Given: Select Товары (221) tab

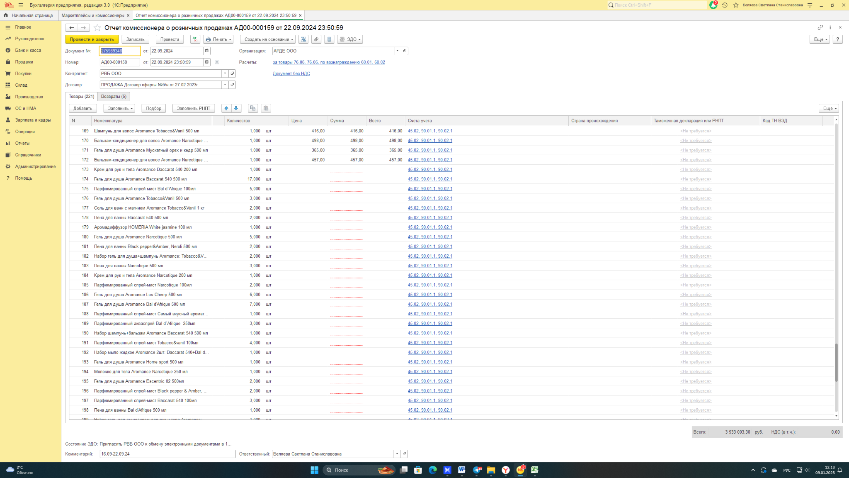Looking at the screenshot, I should point(82,96).
